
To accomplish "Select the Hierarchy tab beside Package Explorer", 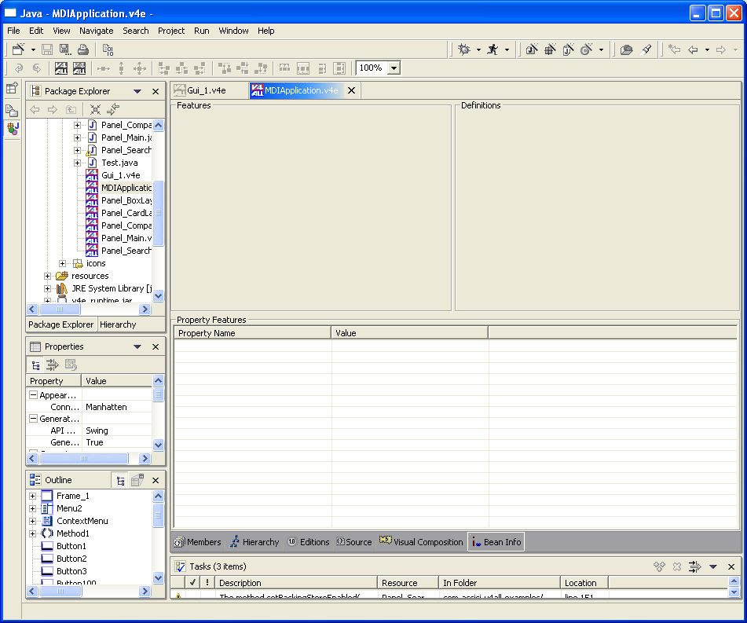I will pyautogui.click(x=118, y=324).
